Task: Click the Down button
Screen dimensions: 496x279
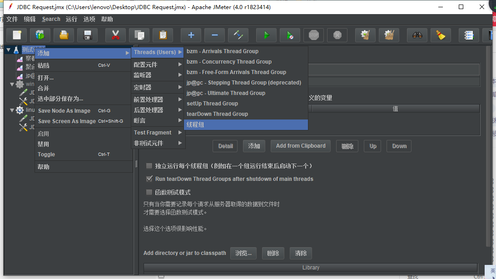Action: click(x=399, y=146)
